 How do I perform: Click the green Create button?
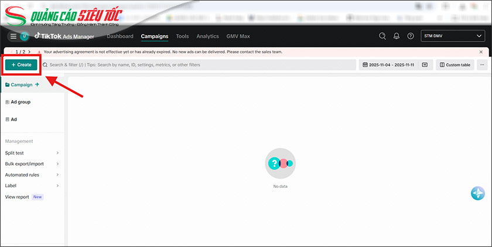click(x=22, y=65)
